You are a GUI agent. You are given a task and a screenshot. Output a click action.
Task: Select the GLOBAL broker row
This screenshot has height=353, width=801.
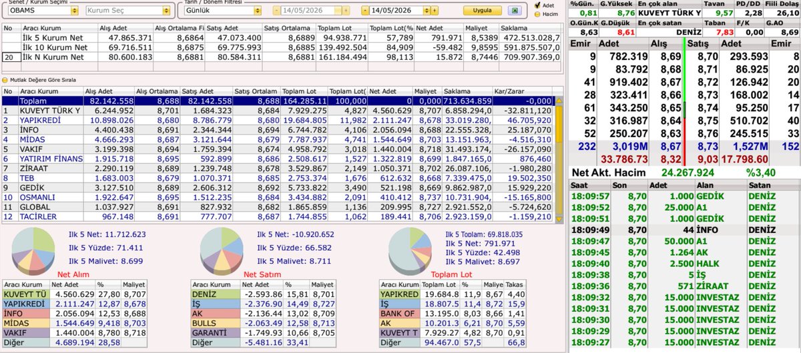278,207
